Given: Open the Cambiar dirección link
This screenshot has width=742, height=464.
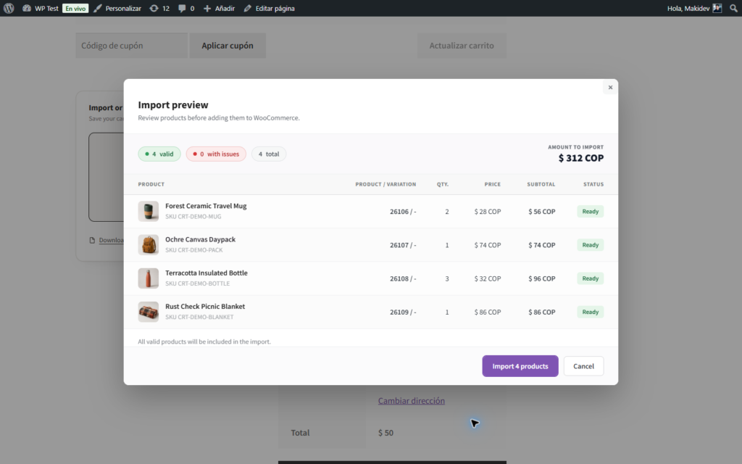Looking at the screenshot, I should point(412,400).
